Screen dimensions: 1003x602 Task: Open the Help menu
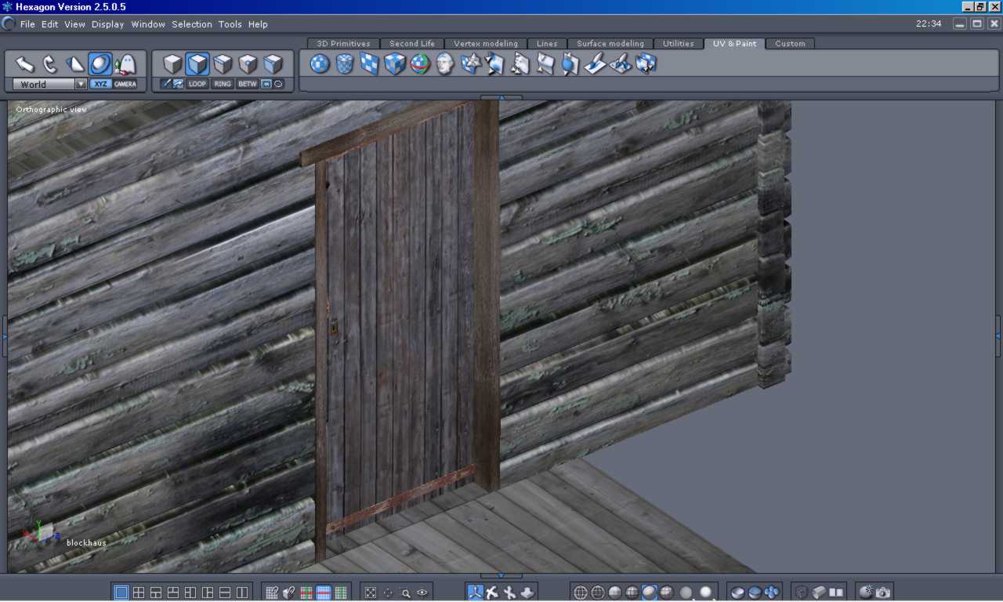pos(258,24)
